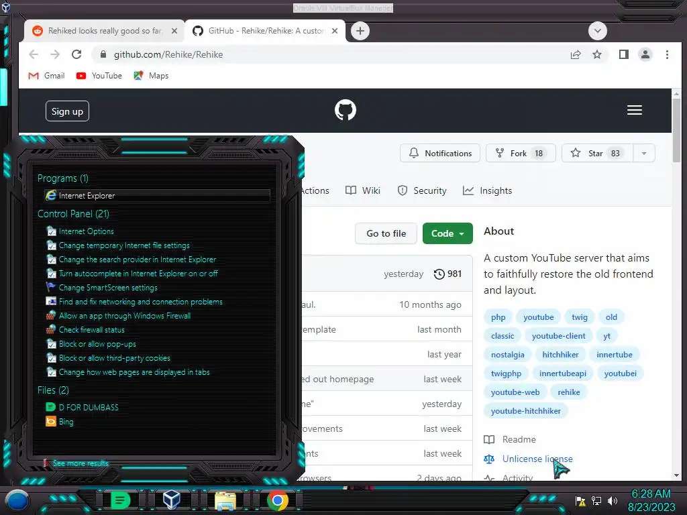Click the Chrome back arrow
This screenshot has height=515, width=687.
coord(34,54)
